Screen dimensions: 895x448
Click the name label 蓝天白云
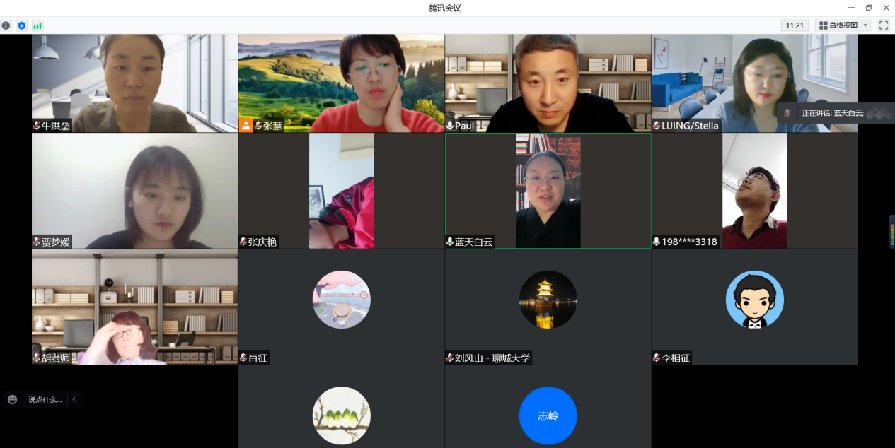point(473,242)
